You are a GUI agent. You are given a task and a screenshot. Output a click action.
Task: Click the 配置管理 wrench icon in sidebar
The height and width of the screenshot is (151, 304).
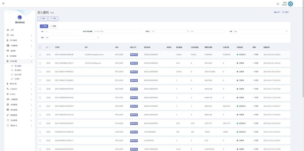[8, 115]
